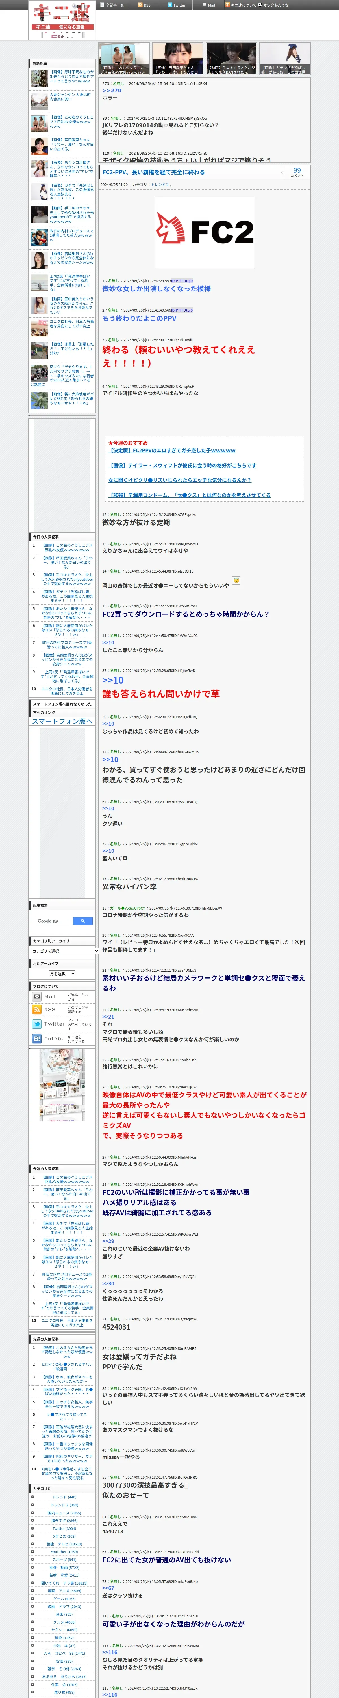Select Mail in the top navigation bar
The width and height of the screenshot is (339, 1698).
[209, 5]
